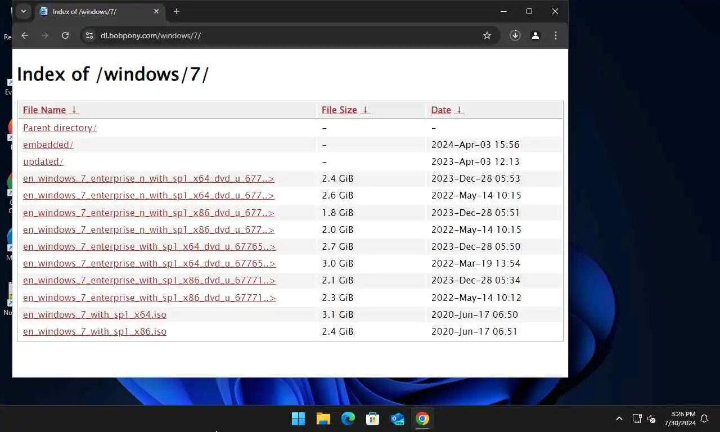Download enterprise_n x64 file sized 2.4 GiB

click(x=148, y=178)
